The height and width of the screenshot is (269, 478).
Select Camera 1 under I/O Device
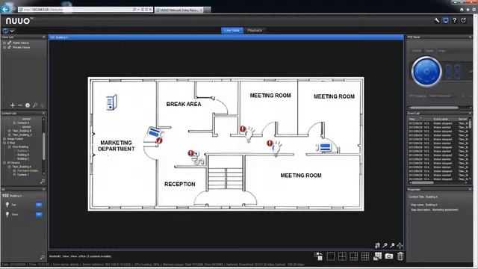(23, 175)
